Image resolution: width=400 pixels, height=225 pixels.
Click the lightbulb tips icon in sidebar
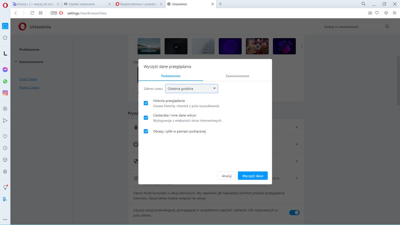5,187
